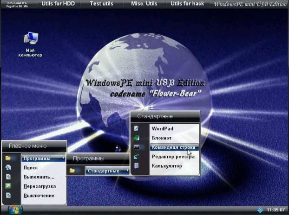The height and width of the screenshot is (215, 289).
Task: Click the Перезагрузка restart icon
Action: 8,186
